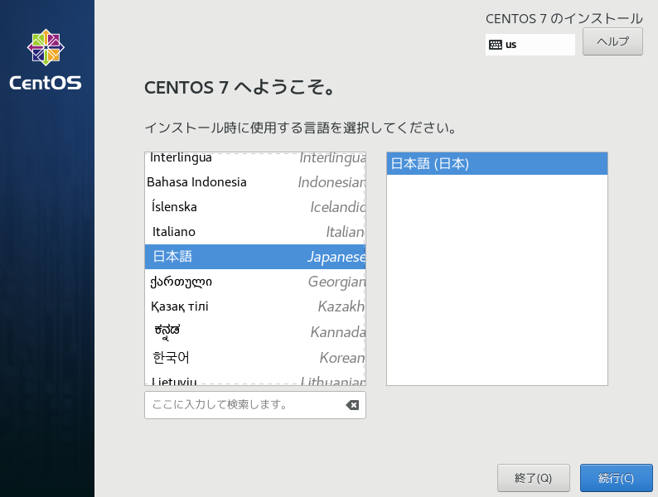Select the Georgian ქართული language row
This screenshot has height=497, width=658.
255,282
